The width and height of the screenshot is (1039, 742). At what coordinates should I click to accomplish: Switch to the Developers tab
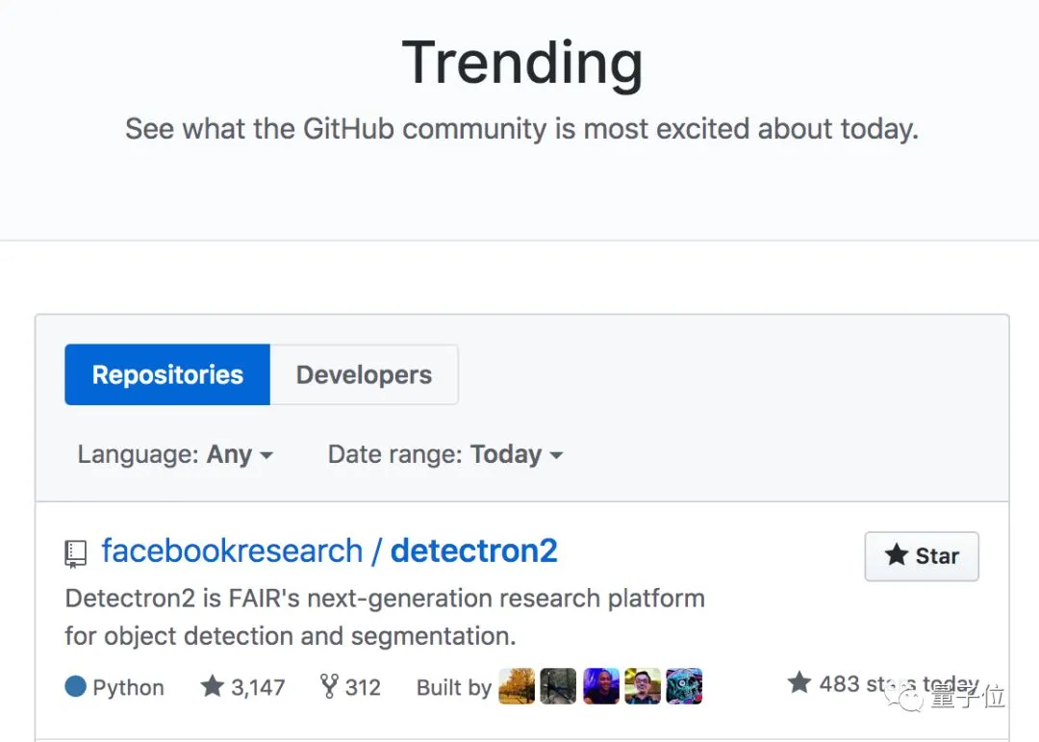pos(364,374)
